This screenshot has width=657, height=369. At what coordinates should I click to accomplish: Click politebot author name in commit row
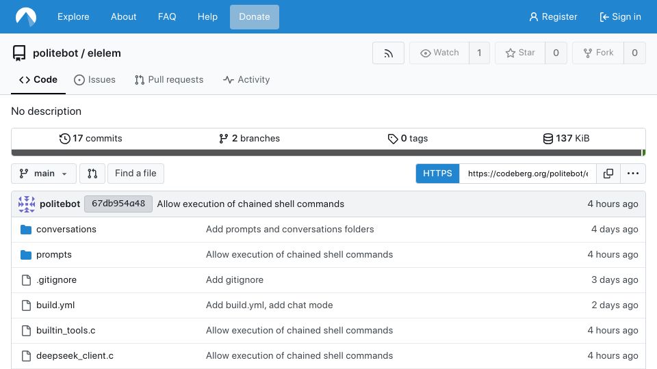(60, 204)
